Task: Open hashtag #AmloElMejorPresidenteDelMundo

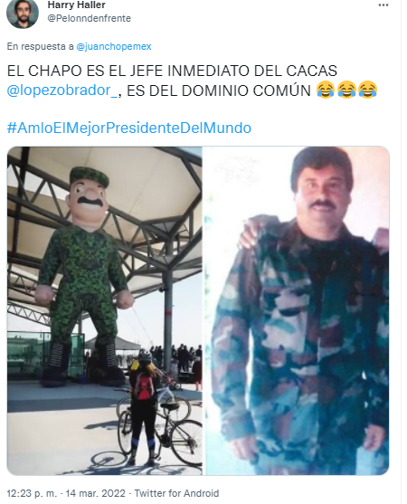Action: click(x=129, y=128)
